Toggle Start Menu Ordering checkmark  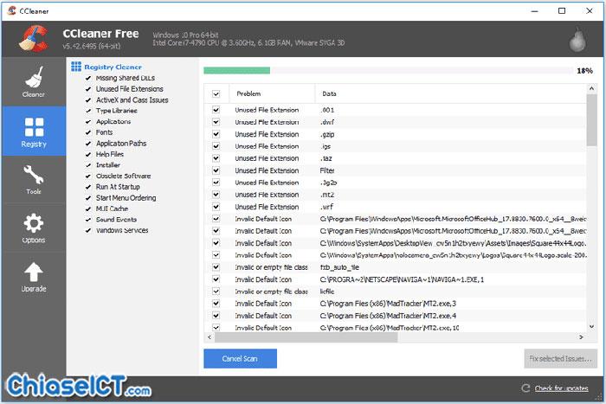[88, 198]
